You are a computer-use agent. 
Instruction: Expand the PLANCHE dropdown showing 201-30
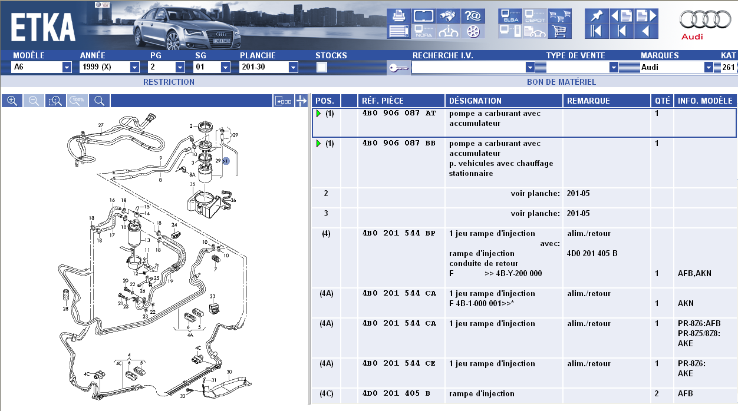click(293, 67)
